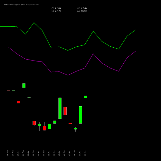Select the tall green candle for 15 Dec
Image resolution: width=161 pixels, height=161 pixels.
coord(60,108)
